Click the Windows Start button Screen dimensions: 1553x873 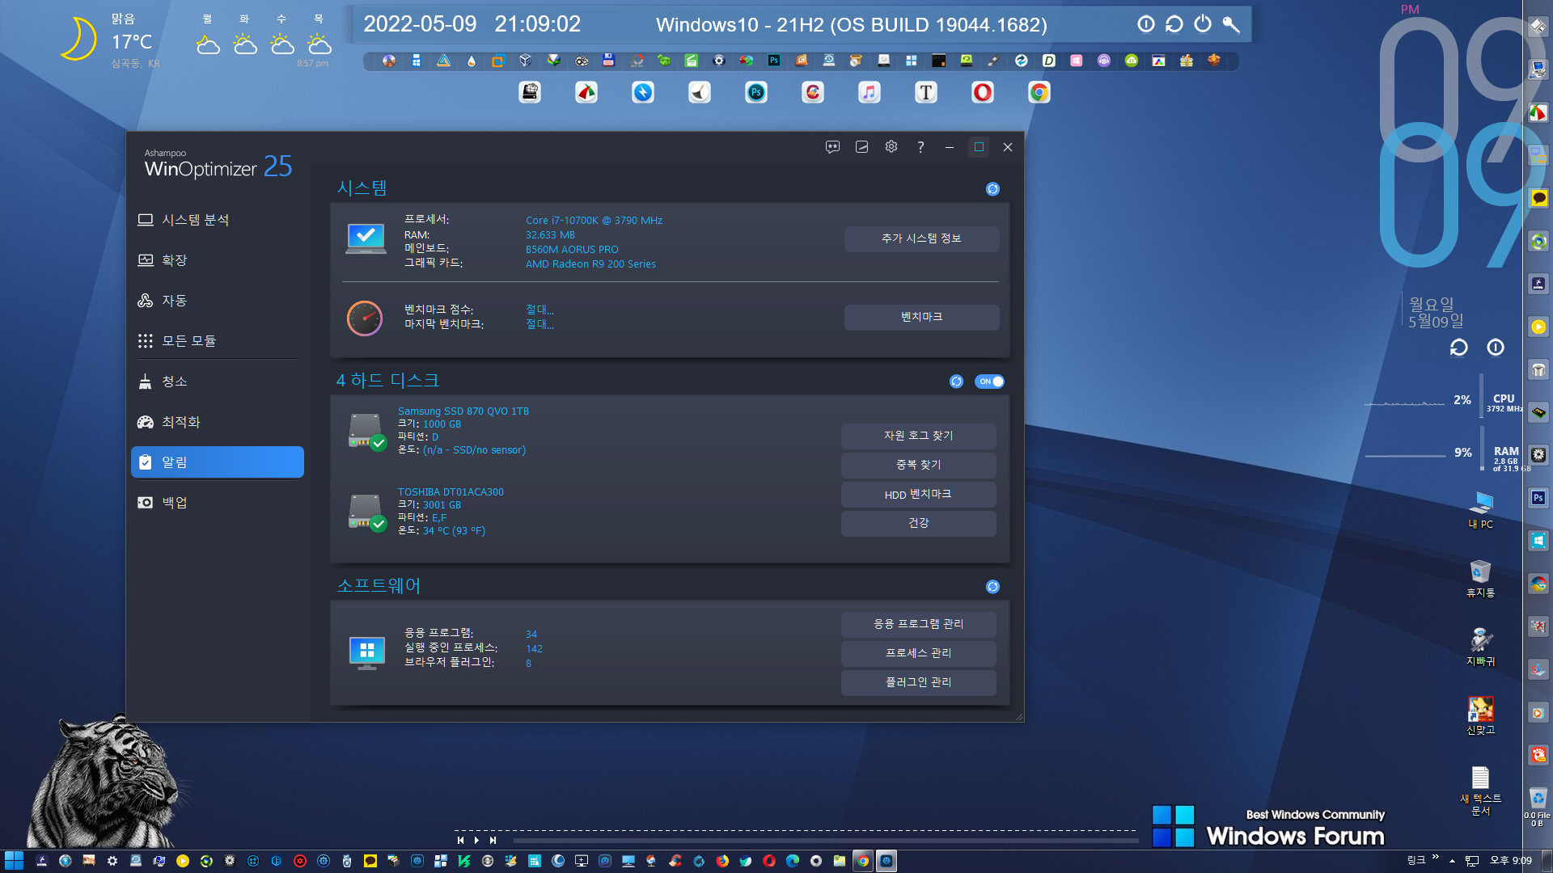click(14, 861)
